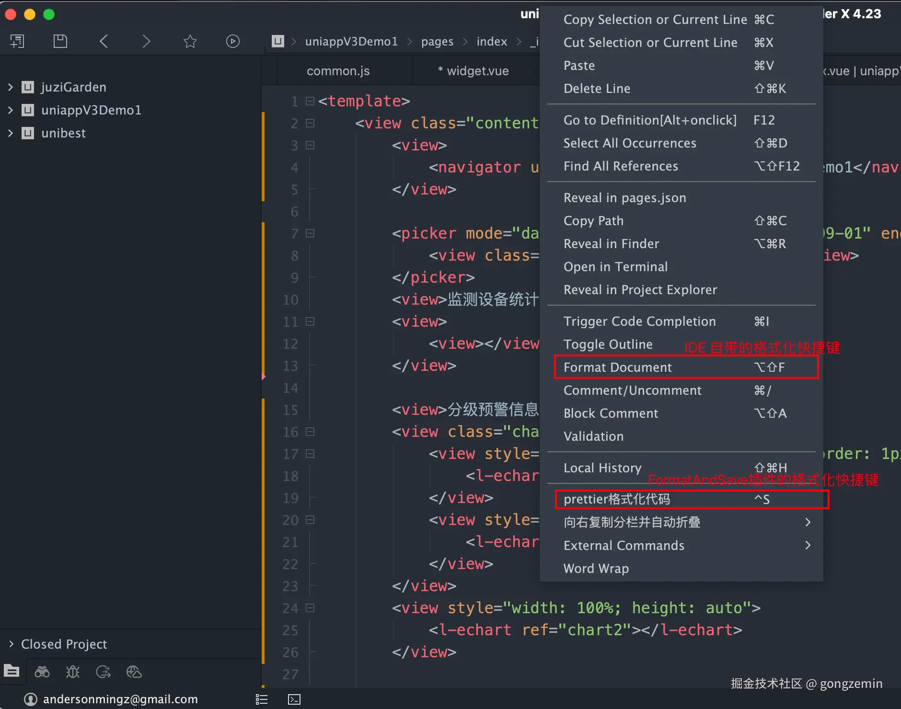Click the pages breadcrumb link
Screen dimensions: 901x709
click(437, 42)
